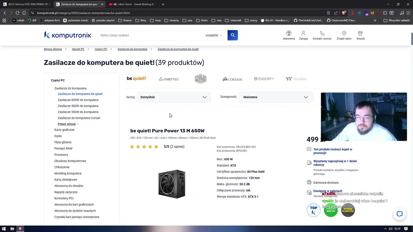Open Karty graficzne category
413x232 pixels.
coord(64,130)
